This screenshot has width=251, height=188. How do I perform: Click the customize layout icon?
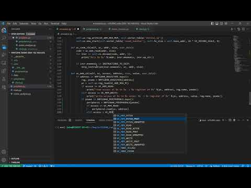click(x=226, y=23)
